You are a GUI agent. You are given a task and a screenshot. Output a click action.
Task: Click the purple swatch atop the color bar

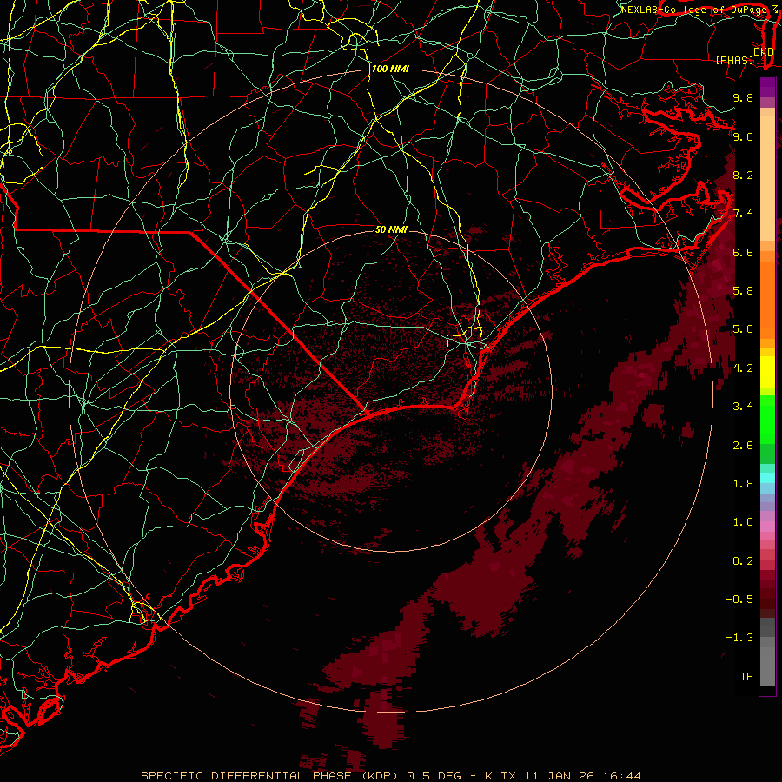tap(767, 87)
